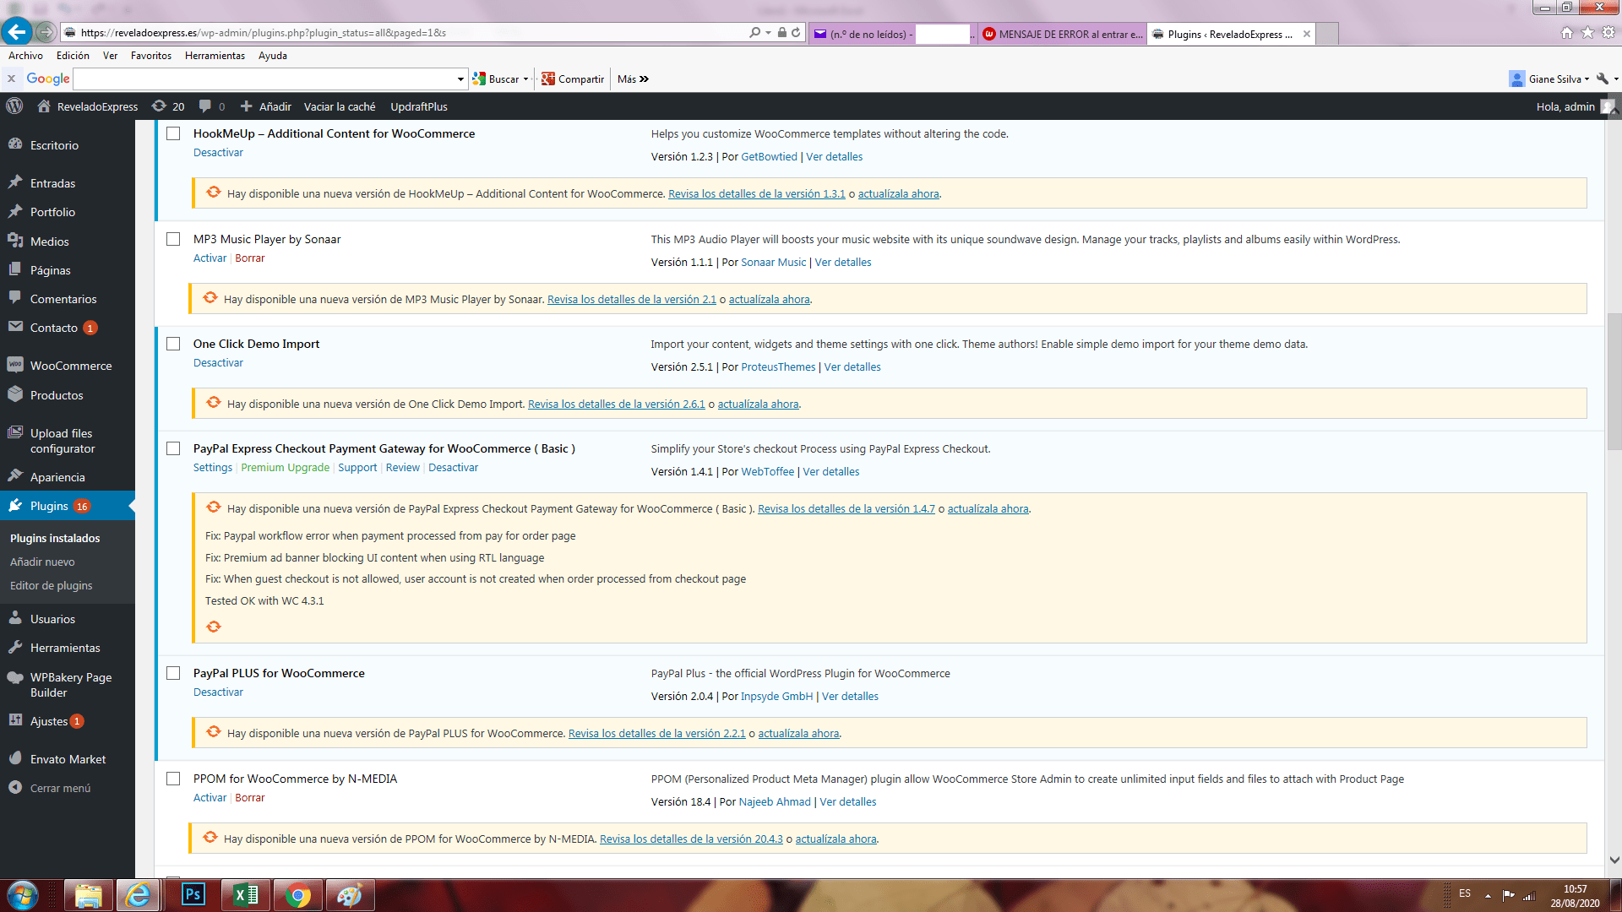
Task: Check the MP3 Music Player plugin checkbox
Action: (x=173, y=239)
